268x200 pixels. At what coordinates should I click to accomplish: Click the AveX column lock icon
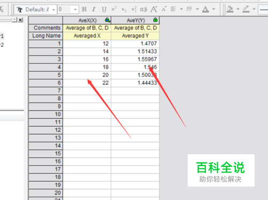[107, 20]
